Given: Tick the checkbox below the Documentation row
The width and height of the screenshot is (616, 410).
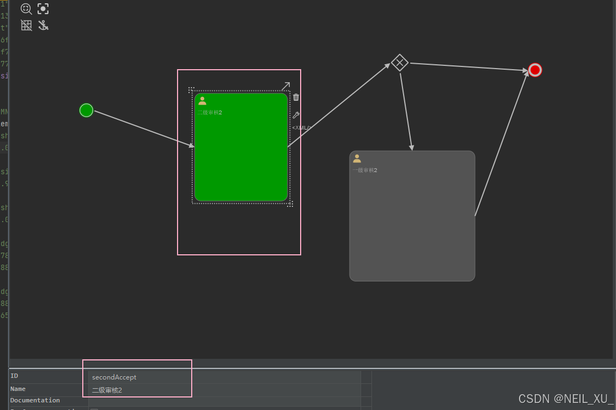Looking at the screenshot, I should 94,408.
